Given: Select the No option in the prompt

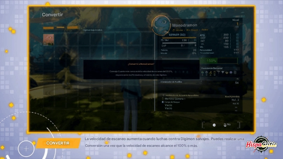Looking at the screenshot, I should (x=227, y=124).
